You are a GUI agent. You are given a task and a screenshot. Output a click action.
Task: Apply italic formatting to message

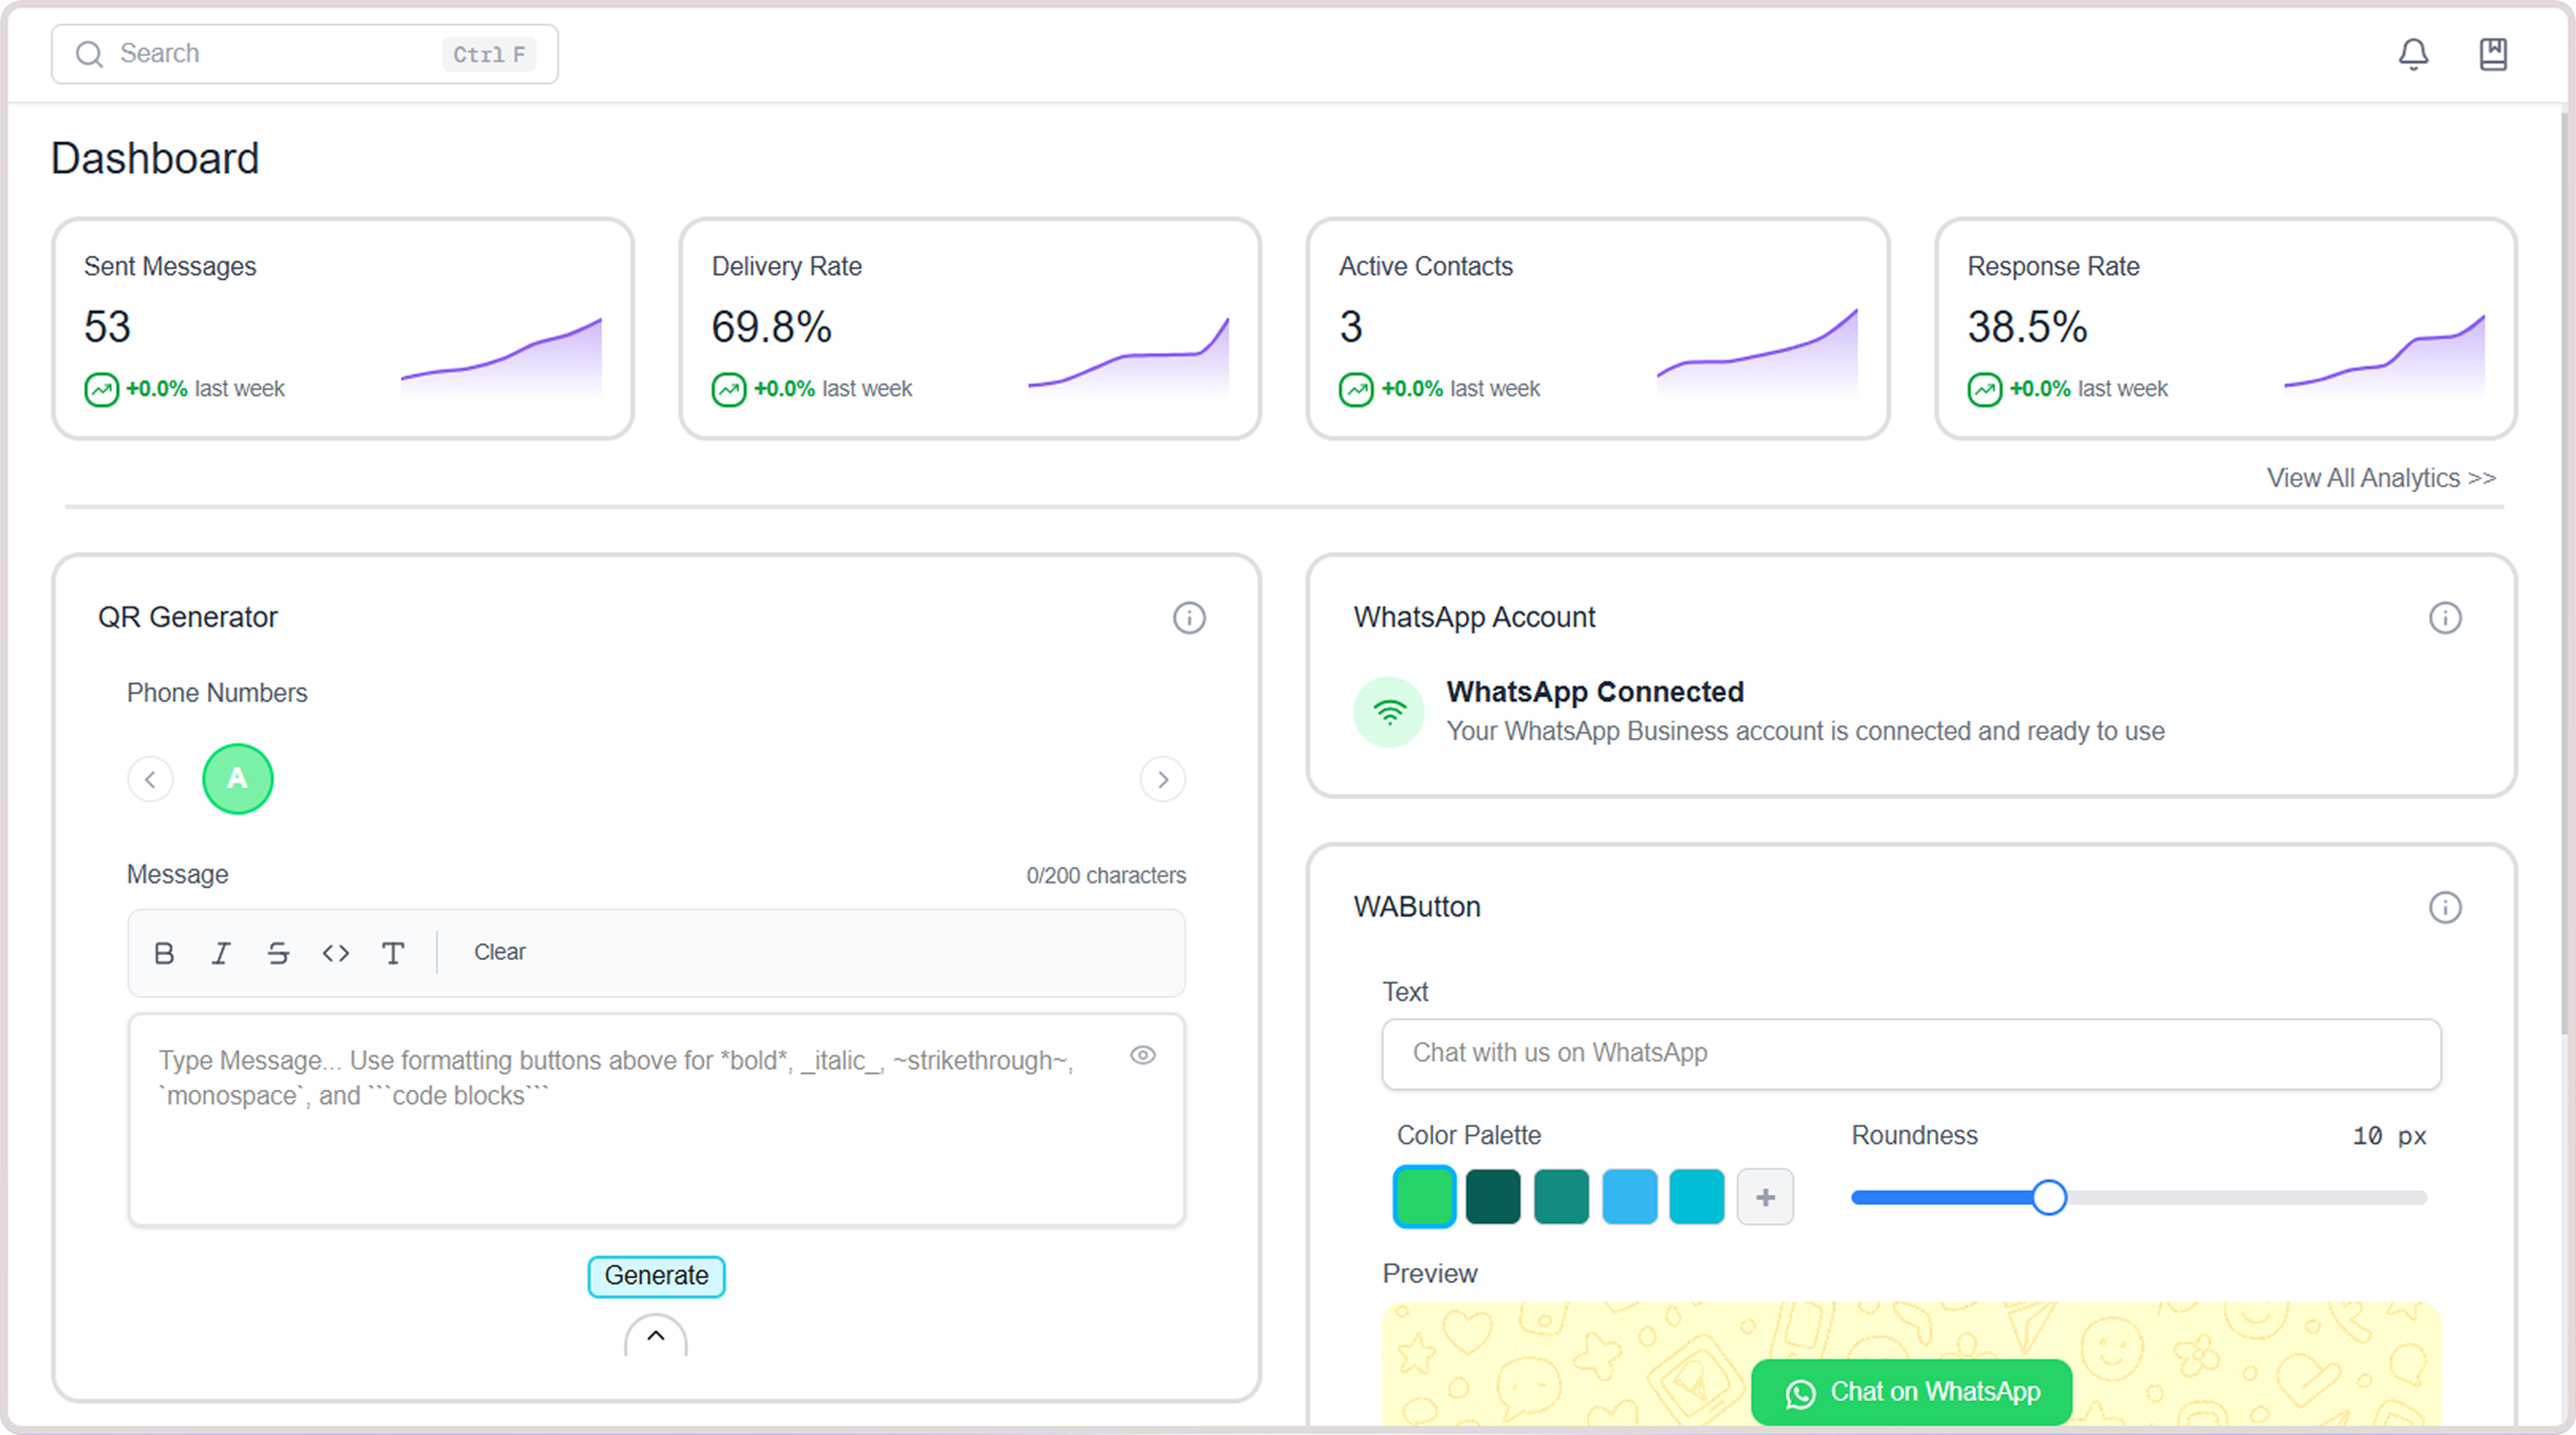click(221, 953)
